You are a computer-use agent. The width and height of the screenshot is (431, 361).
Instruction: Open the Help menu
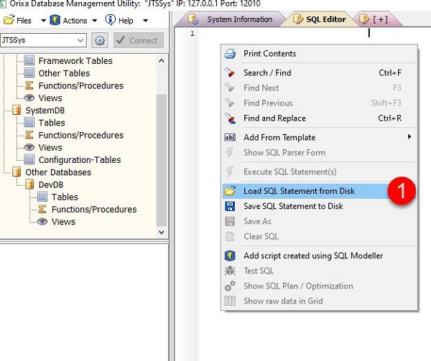pos(126,21)
